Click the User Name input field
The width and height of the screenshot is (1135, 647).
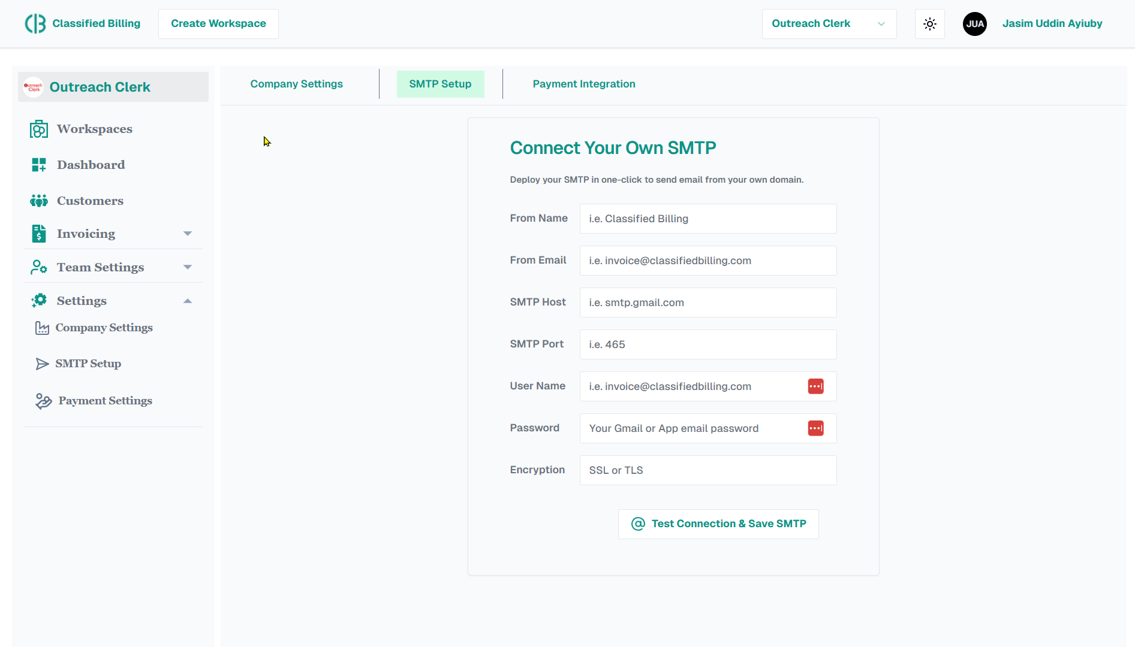click(x=708, y=386)
